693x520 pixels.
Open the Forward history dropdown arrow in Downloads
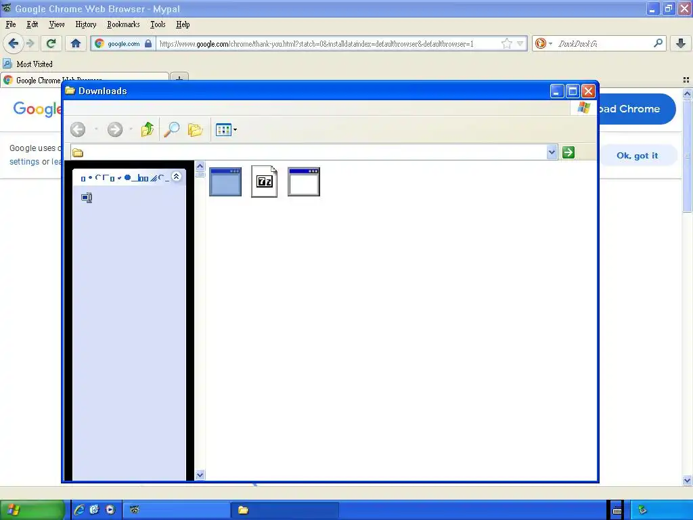[131, 129]
